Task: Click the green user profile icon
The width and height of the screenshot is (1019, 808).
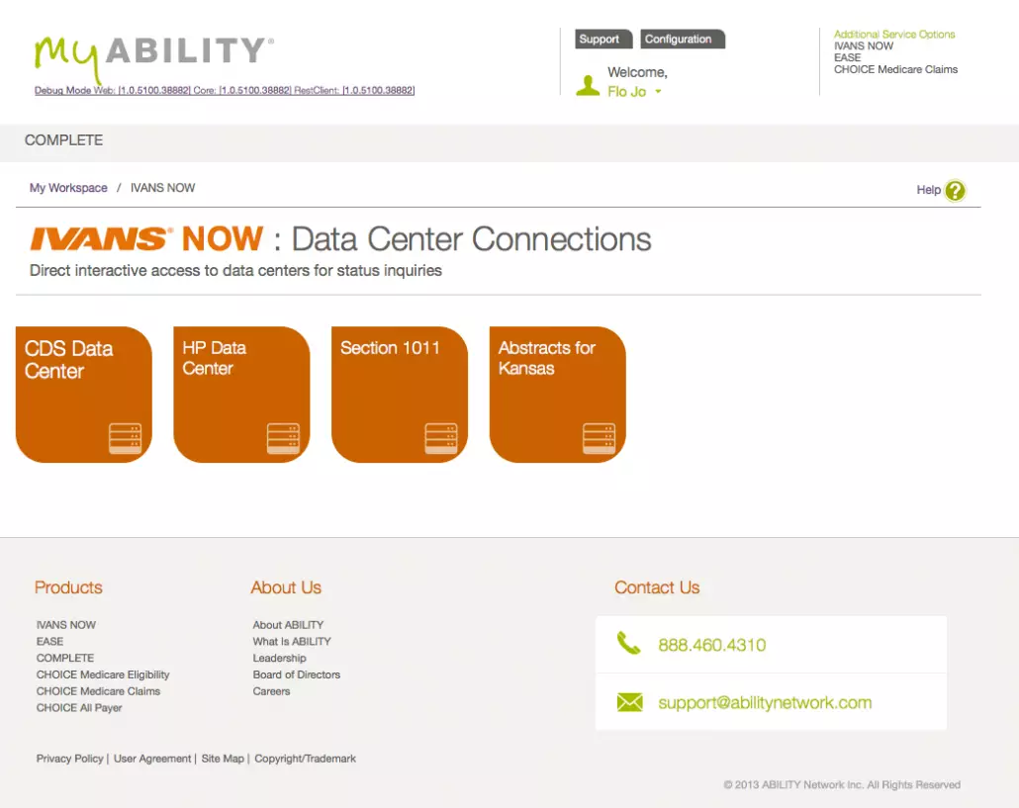Action: coord(588,85)
